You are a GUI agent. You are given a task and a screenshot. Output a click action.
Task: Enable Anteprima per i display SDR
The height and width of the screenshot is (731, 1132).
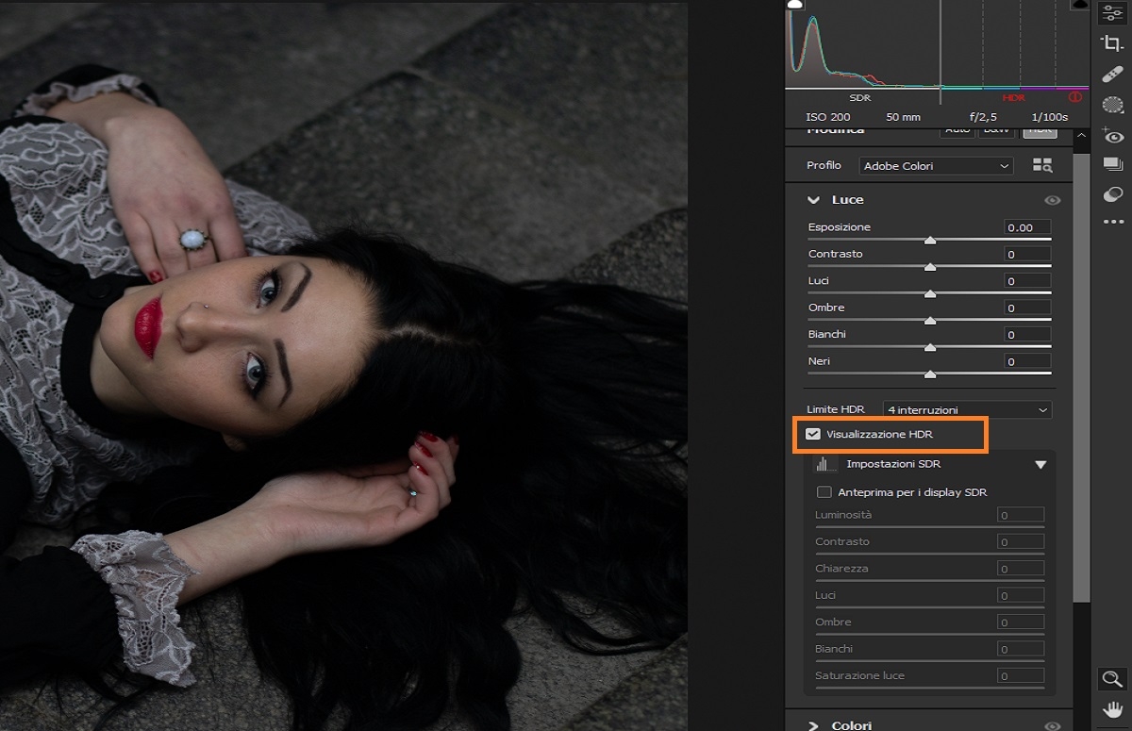pos(824,491)
